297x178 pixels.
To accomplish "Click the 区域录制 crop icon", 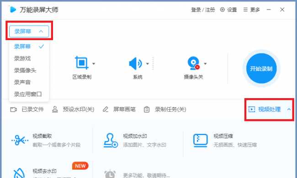I will [x=82, y=63].
